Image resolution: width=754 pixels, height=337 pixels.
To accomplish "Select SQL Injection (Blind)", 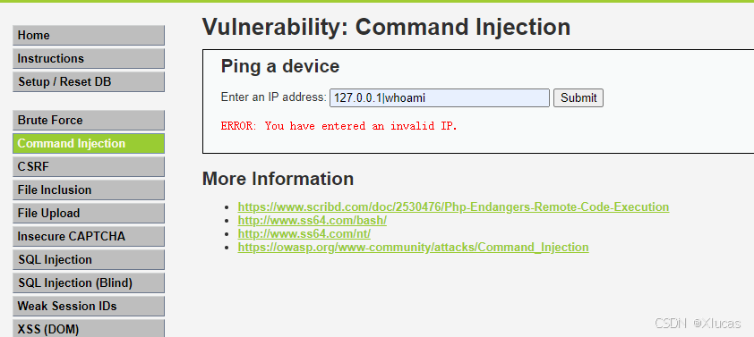I will pyautogui.click(x=89, y=282).
